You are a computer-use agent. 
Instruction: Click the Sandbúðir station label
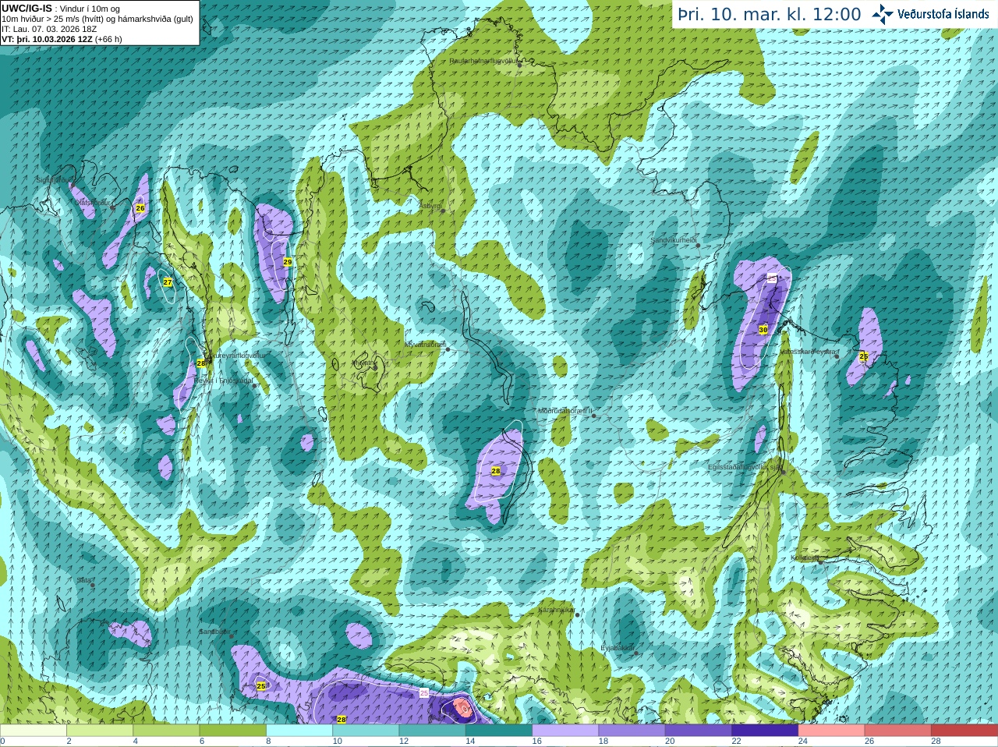tap(214, 632)
